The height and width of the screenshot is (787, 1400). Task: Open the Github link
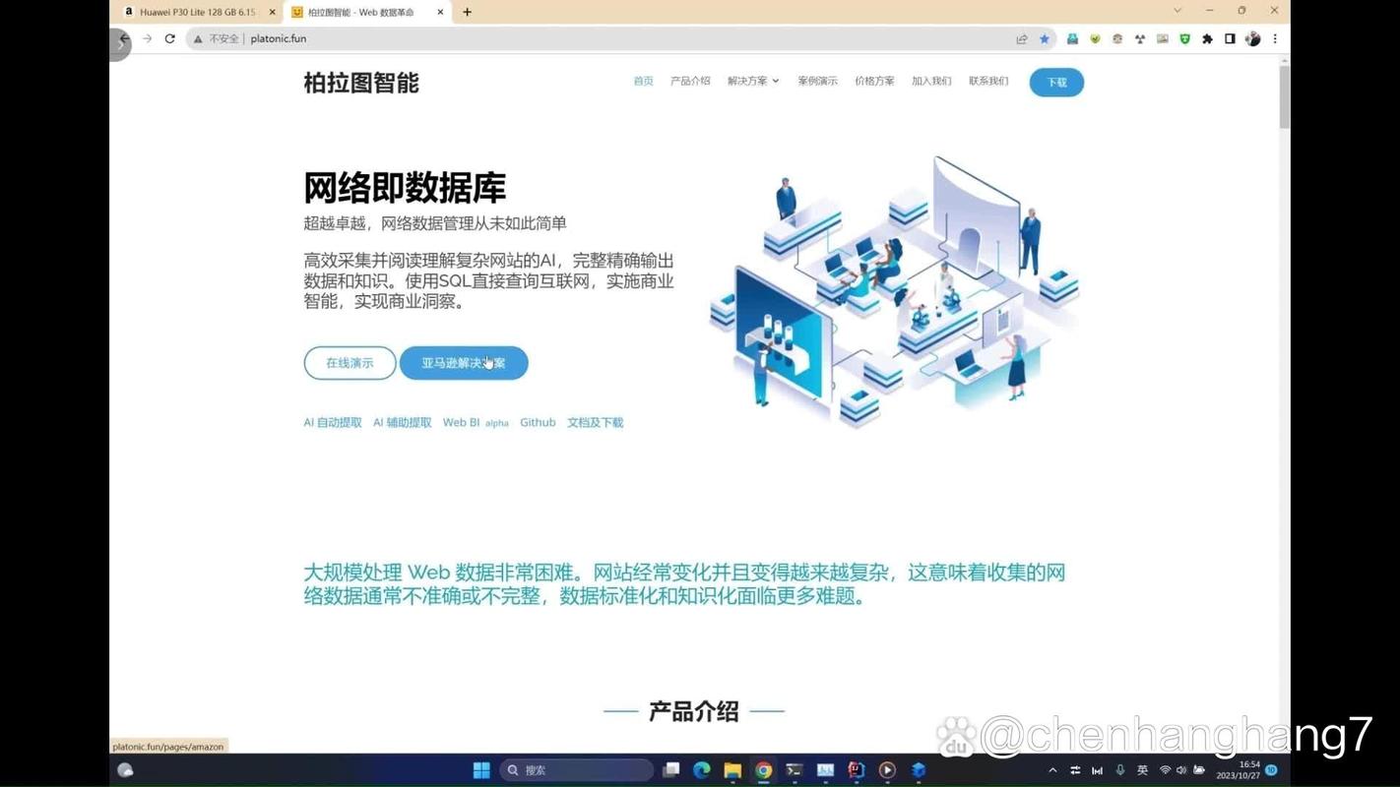coord(538,423)
